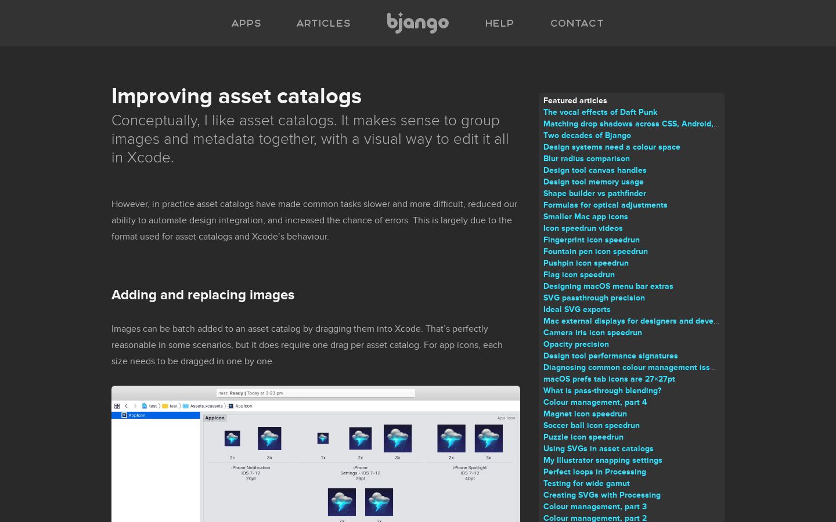The height and width of the screenshot is (522, 836).
Task: Open 'Using SVGs in asset catalogs' article
Action: (x=598, y=448)
